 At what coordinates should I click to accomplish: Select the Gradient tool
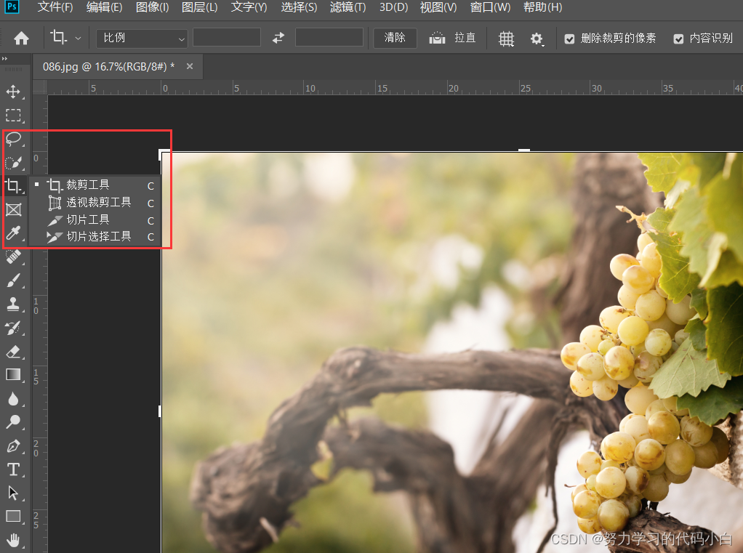pyautogui.click(x=13, y=375)
